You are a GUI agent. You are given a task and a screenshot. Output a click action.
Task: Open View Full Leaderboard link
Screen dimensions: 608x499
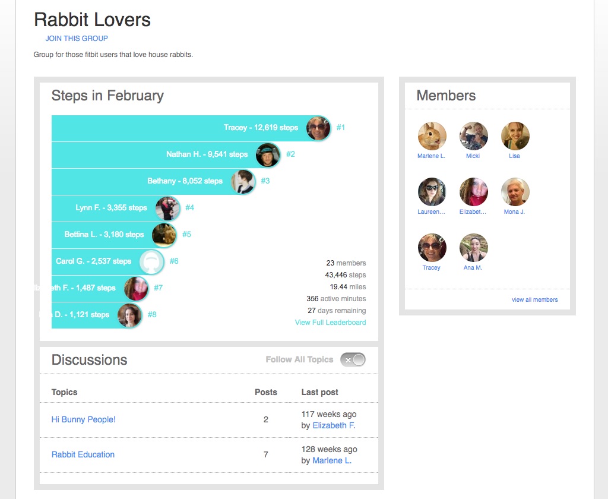coord(330,323)
